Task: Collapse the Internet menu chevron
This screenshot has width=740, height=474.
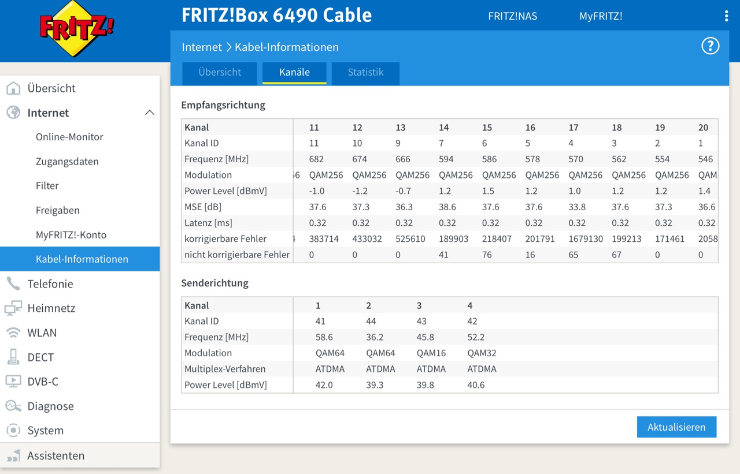Action: (x=149, y=113)
